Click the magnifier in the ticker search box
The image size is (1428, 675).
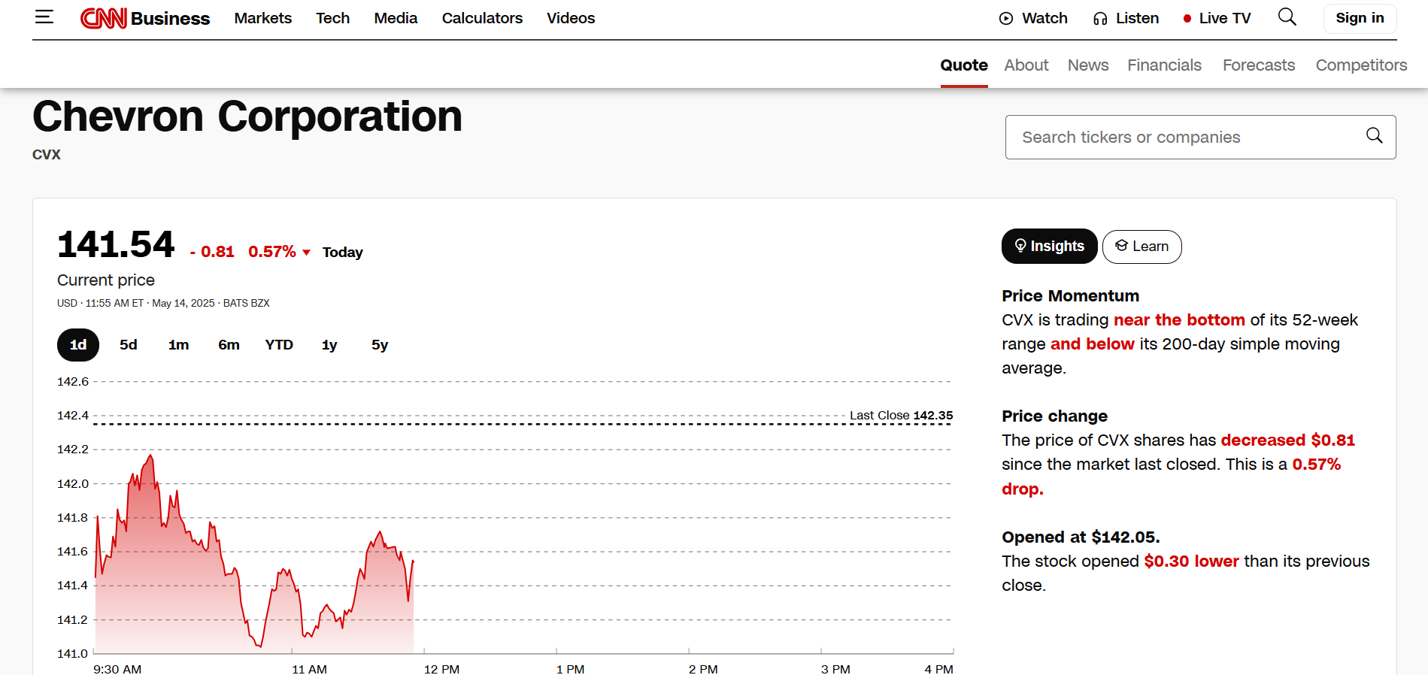[x=1374, y=135]
